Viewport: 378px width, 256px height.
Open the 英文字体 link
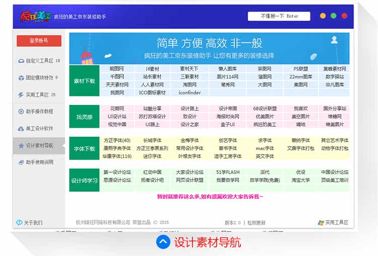click(x=265, y=157)
